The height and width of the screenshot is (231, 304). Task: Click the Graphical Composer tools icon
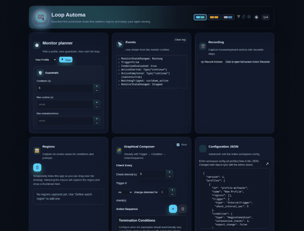coord(119,150)
